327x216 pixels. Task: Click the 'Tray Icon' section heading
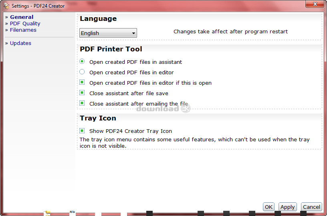[98, 118]
